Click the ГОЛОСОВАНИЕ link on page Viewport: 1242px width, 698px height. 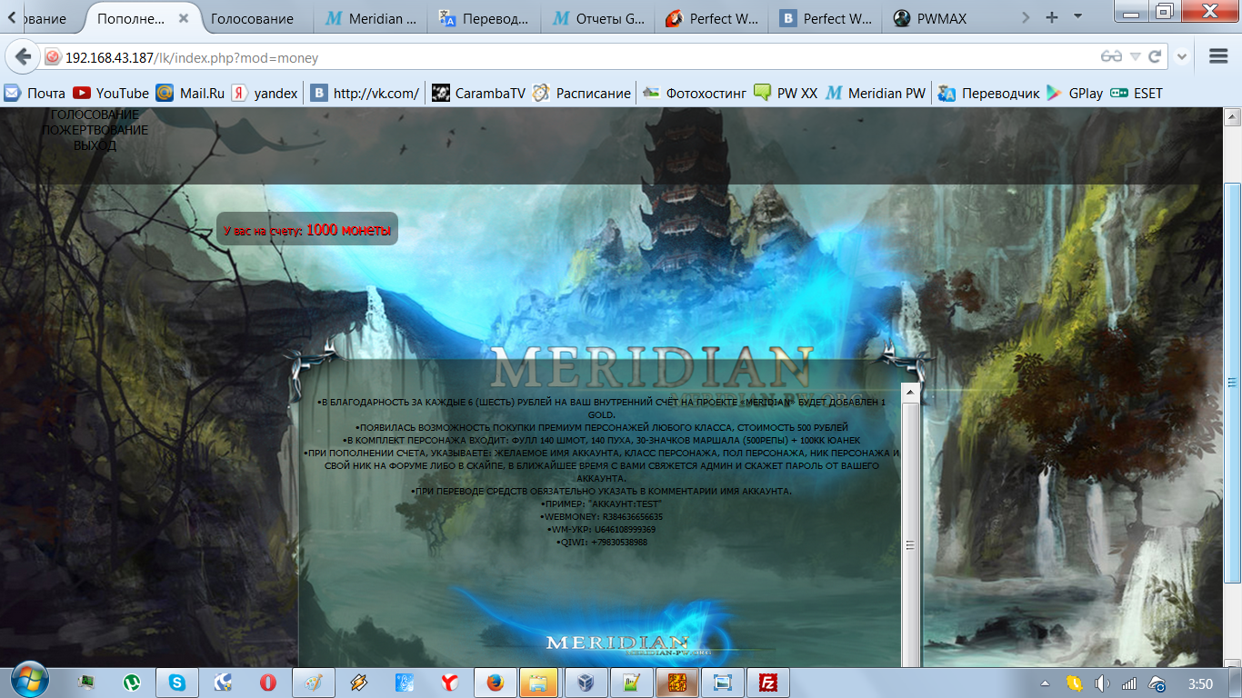95,115
